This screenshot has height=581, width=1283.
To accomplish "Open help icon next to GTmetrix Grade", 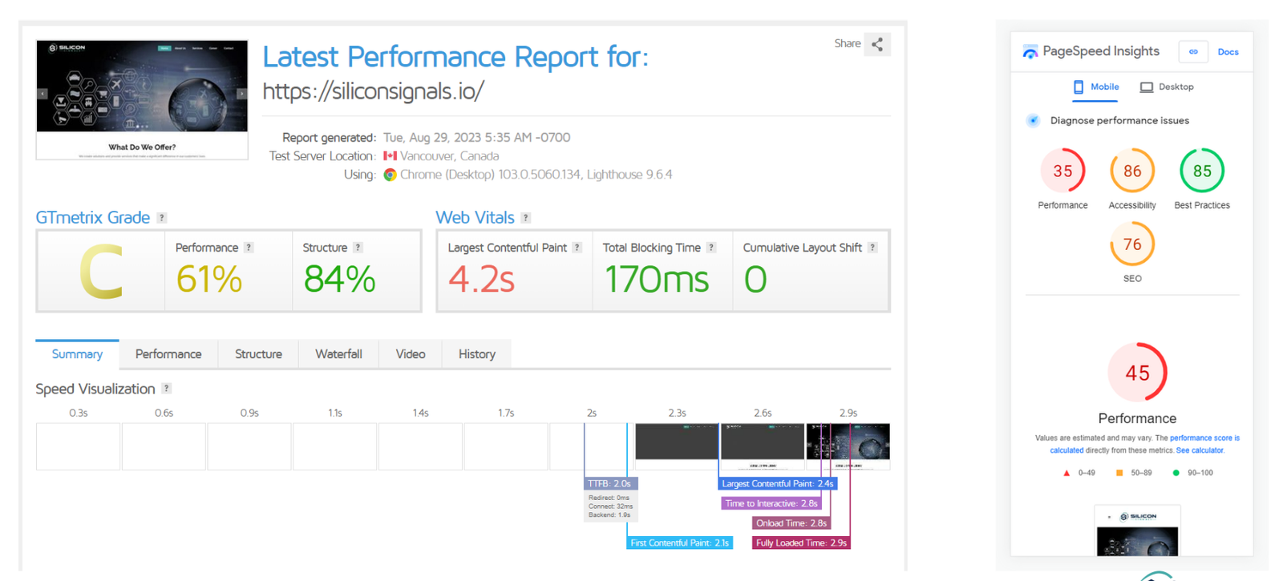I will click(162, 218).
